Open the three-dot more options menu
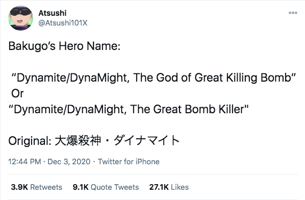The image size is (305, 200). click(x=293, y=13)
